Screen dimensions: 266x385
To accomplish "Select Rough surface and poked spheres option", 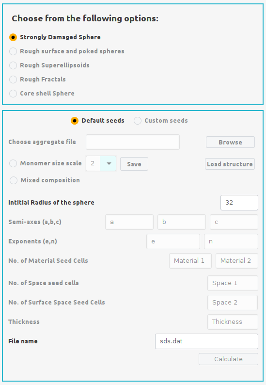I will (x=13, y=51).
